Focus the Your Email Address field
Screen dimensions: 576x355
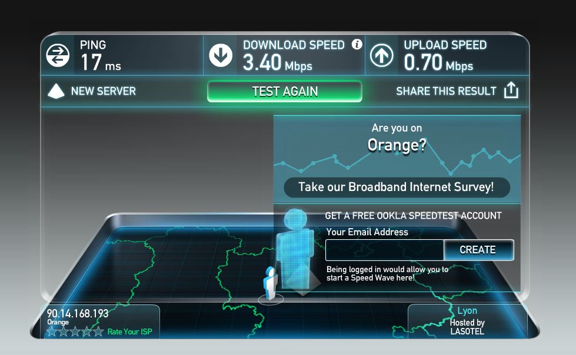(385, 250)
